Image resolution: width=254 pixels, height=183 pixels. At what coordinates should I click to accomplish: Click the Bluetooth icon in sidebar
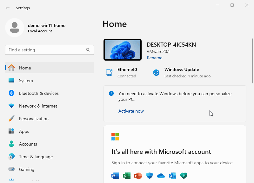[x=11, y=93]
